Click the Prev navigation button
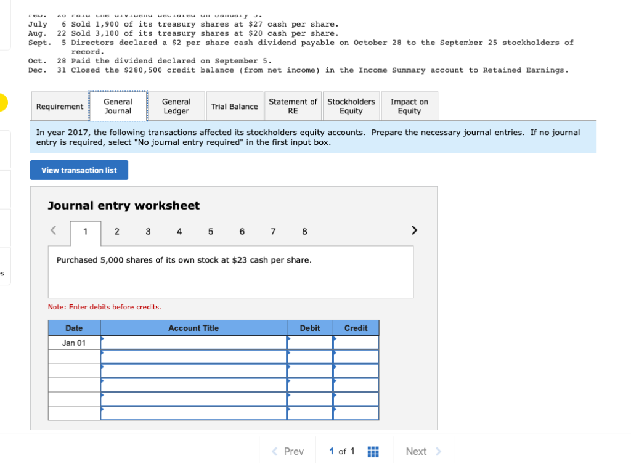 click(288, 451)
